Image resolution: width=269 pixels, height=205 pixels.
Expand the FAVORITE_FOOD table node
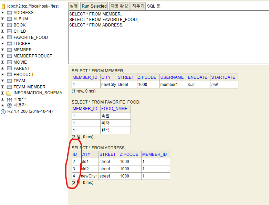pyautogui.click(x=2, y=37)
